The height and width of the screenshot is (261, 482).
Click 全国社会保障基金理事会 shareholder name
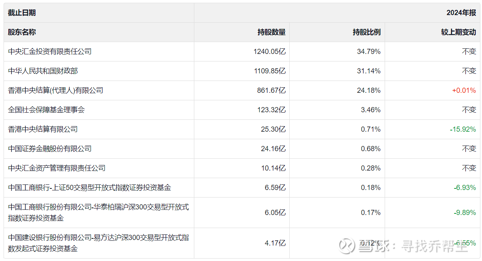tap(46, 110)
